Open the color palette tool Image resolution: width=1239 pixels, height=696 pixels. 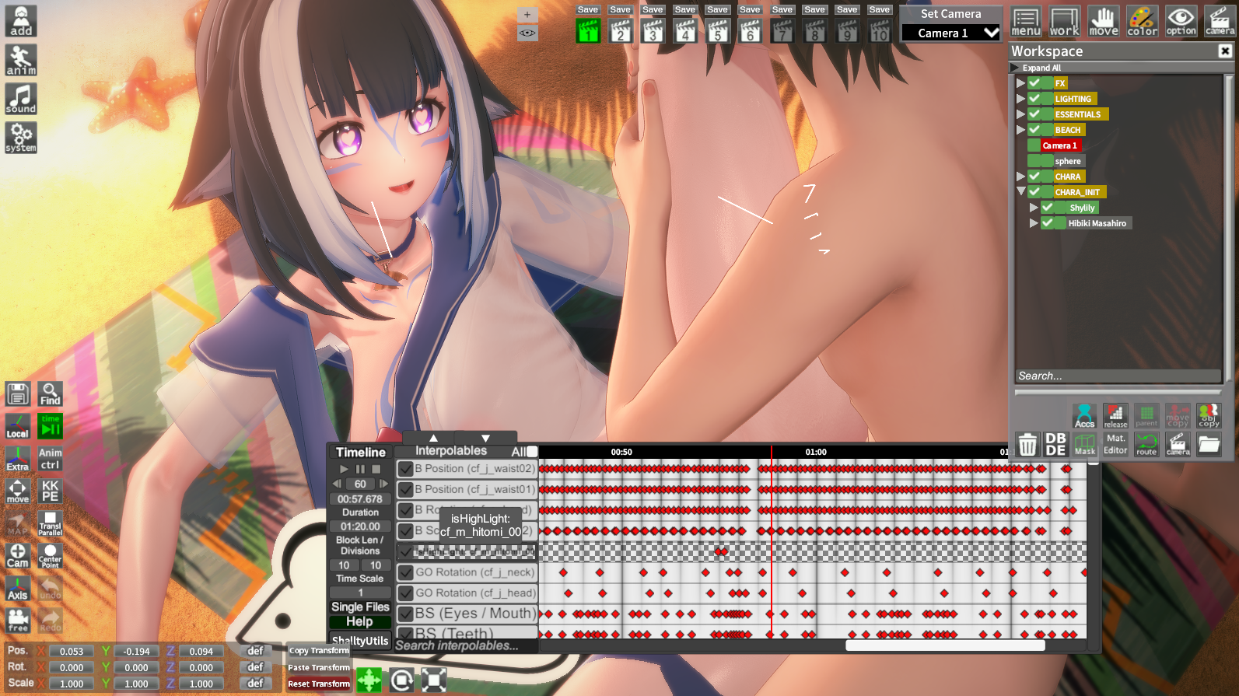[1142, 21]
